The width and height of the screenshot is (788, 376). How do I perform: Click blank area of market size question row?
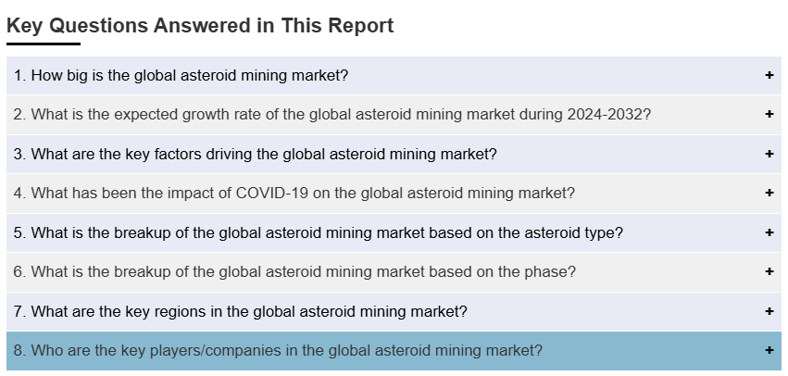(556, 75)
